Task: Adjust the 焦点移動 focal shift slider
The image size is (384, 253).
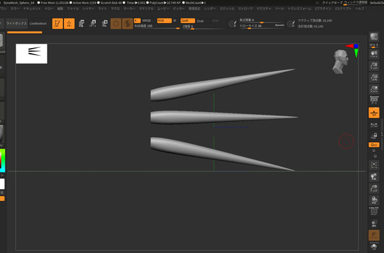Action: pyautogui.click(x=262, y=20)
